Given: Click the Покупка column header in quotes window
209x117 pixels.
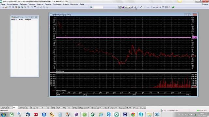Looking at the screenshot, I should [x=28, y=19].
